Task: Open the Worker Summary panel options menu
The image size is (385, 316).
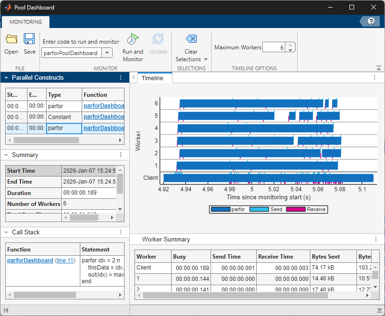Action: [375, 239]
